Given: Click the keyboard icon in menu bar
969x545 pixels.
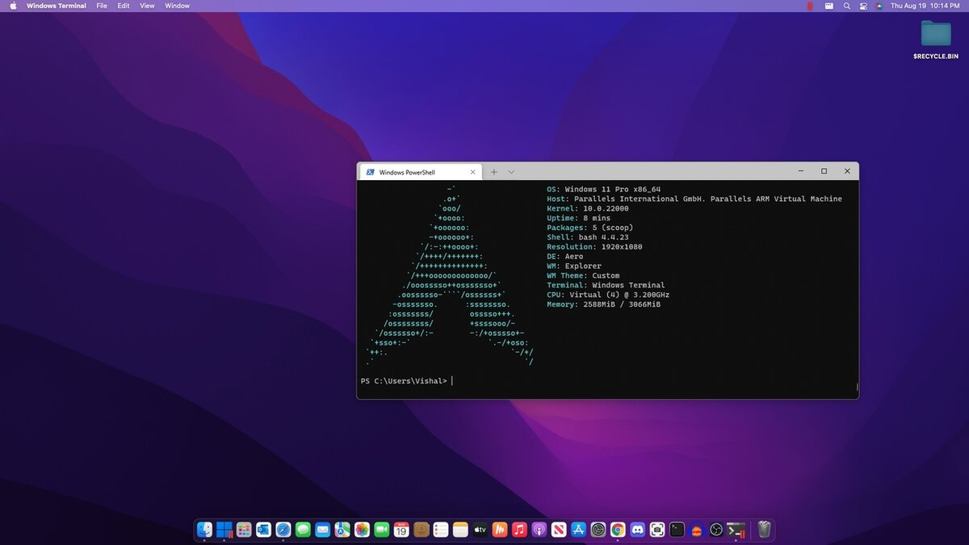Looking at the screenshot, I should [x=828, y=6].
